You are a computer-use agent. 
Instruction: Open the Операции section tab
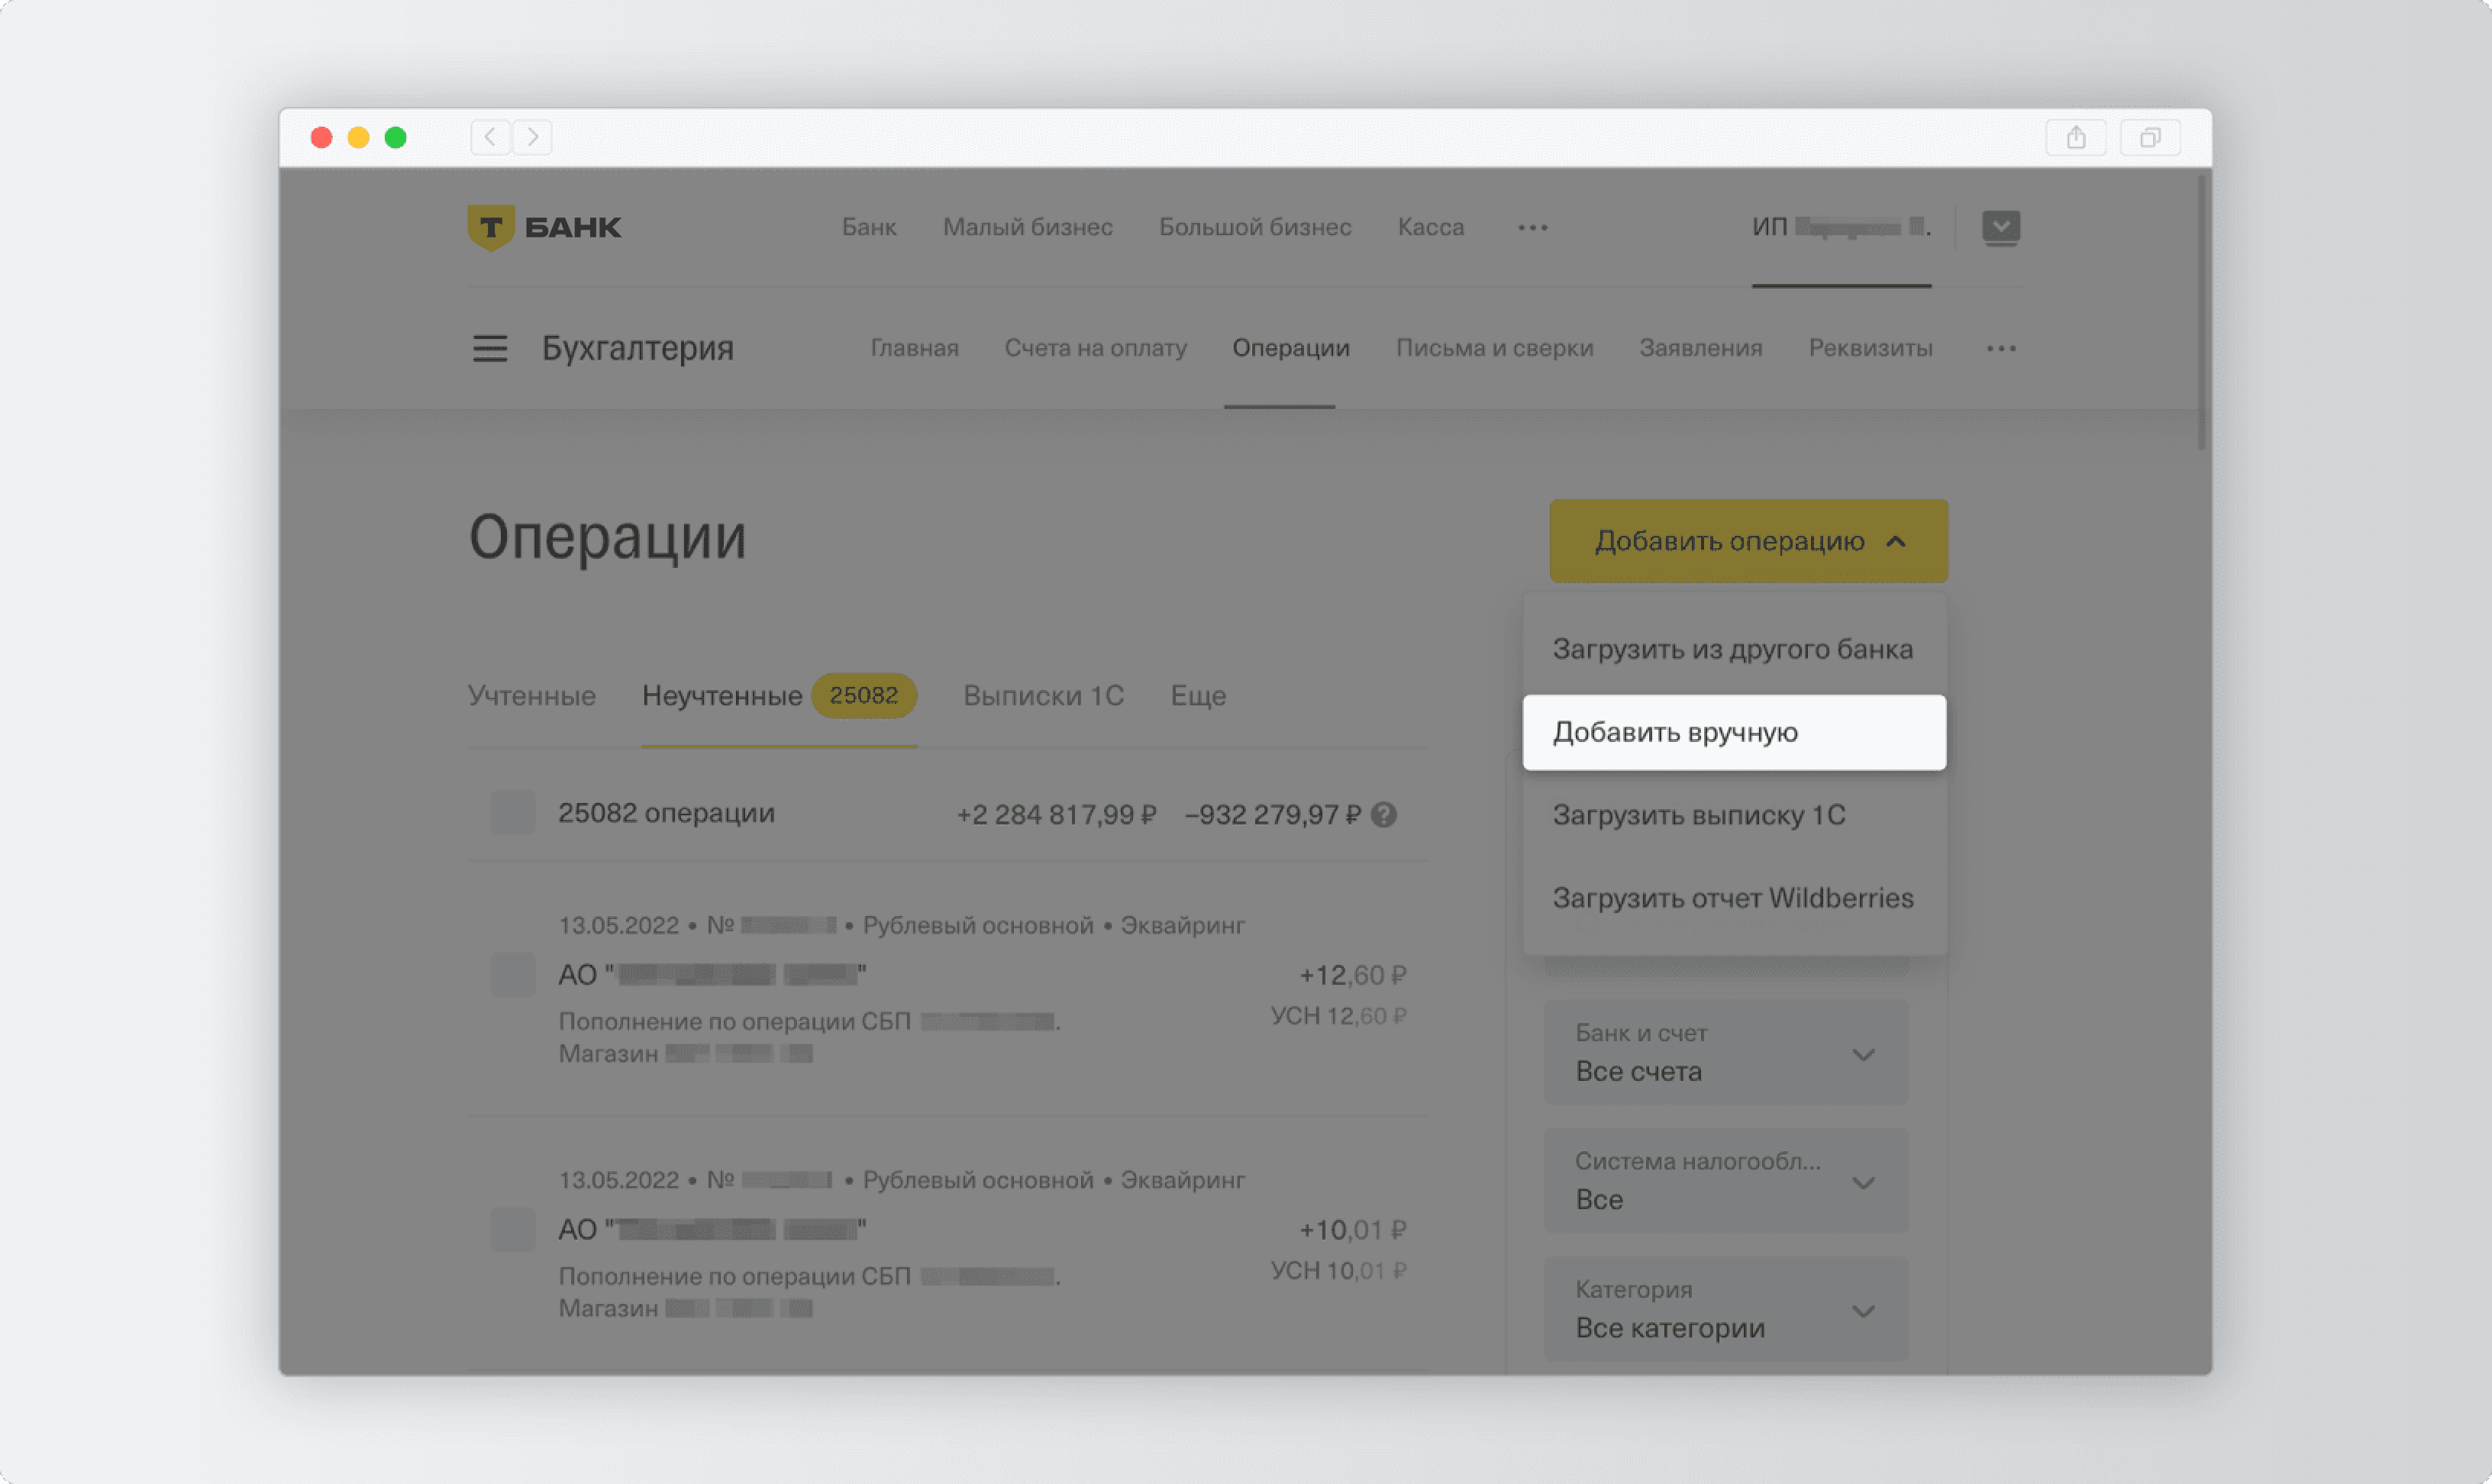click(x=1290, y=348)
